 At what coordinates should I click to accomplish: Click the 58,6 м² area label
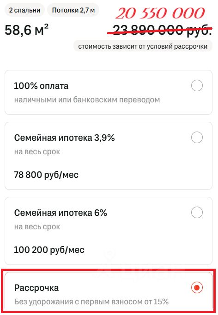[x=26, y=30]
